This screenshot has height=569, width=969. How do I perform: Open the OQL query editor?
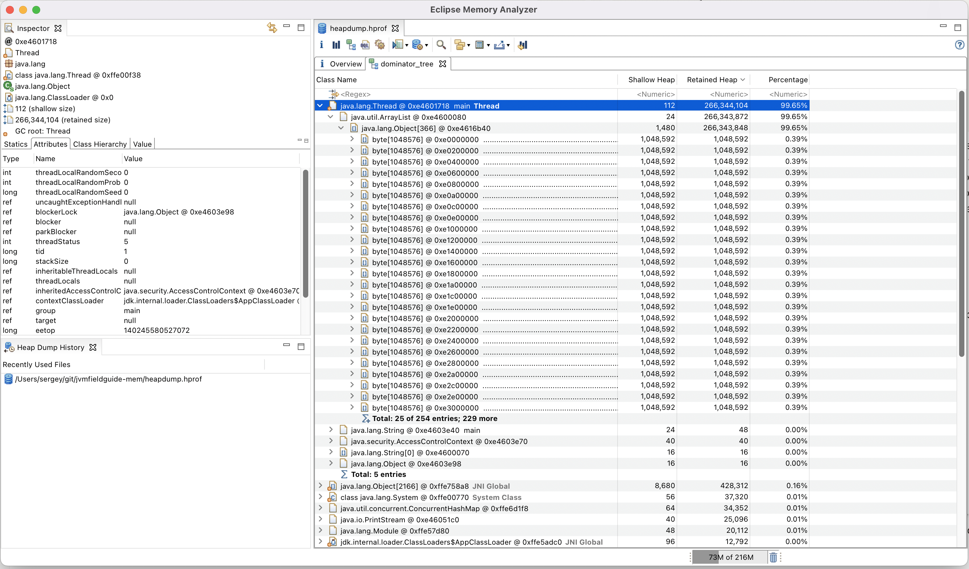(x=365, y=45)
